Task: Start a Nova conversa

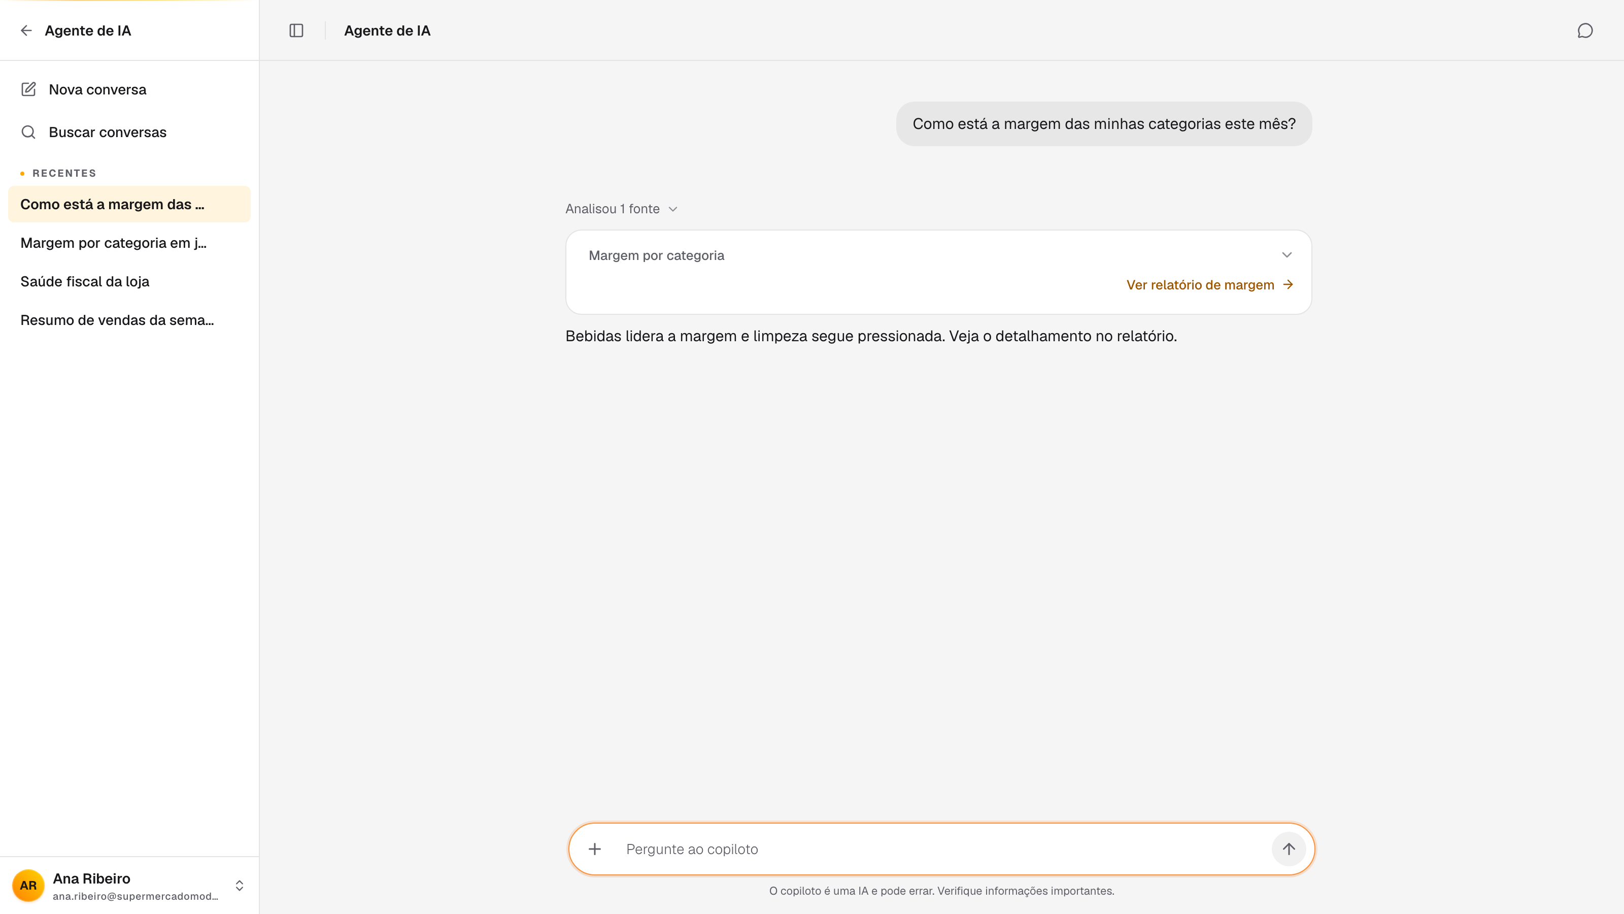Action: [129, 89]
